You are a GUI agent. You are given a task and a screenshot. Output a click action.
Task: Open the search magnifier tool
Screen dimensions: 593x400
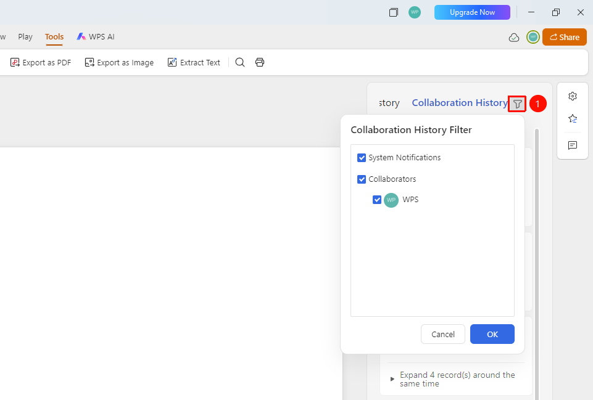[240, 62]
